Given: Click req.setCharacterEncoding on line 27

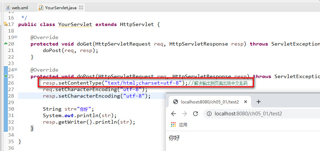Looking at the screenshot, I should tap(95, 89).
